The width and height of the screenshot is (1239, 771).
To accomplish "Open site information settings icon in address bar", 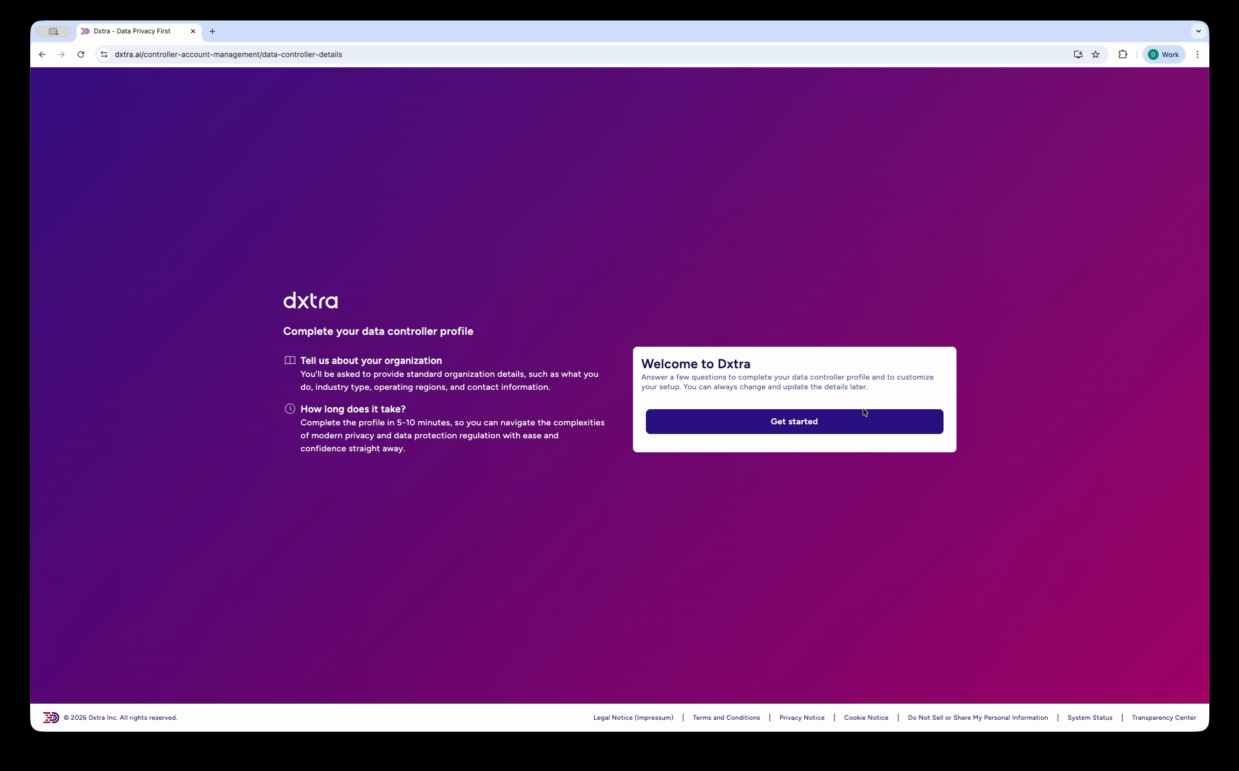I will 103,54.
